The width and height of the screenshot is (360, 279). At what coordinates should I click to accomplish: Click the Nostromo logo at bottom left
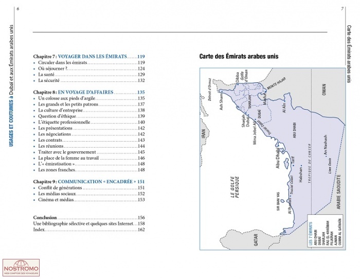pos(21,268)
